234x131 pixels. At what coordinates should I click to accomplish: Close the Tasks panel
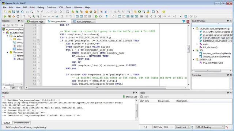click(231, 92)
